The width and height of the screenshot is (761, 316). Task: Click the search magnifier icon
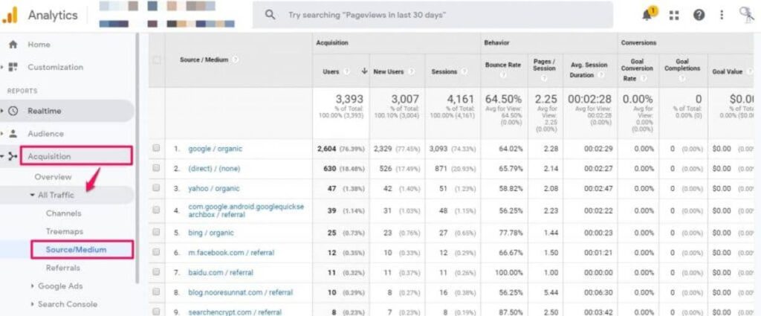(x=270, y=15)
